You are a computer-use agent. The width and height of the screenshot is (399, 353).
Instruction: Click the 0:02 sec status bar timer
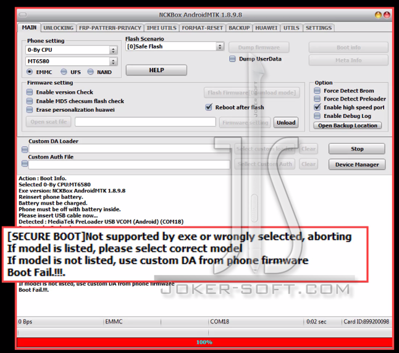316,322
